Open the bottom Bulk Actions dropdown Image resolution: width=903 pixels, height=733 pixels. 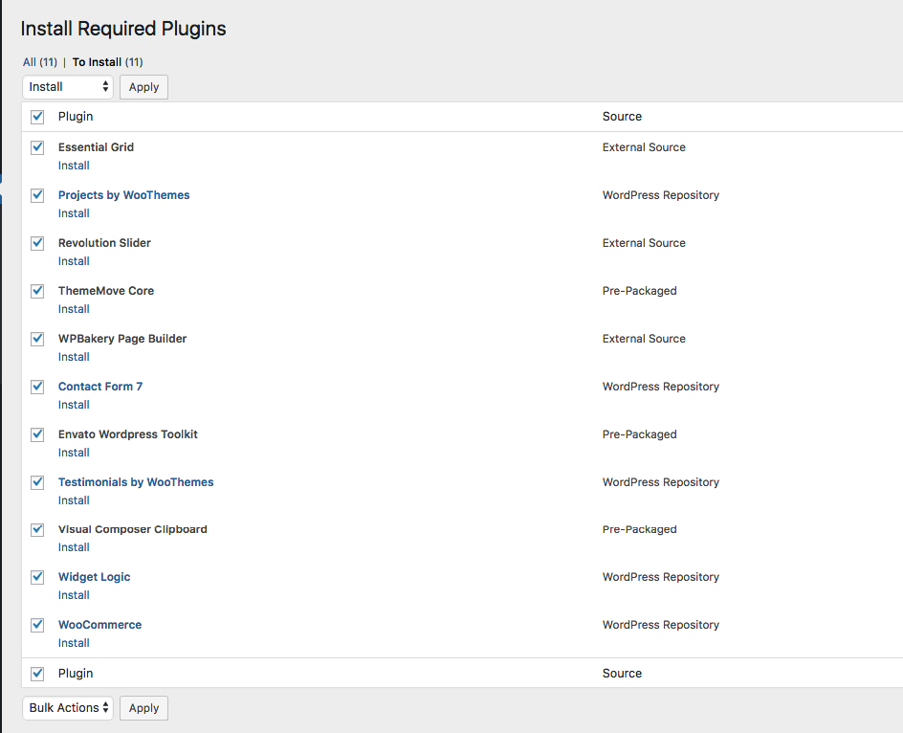[68, 708]
